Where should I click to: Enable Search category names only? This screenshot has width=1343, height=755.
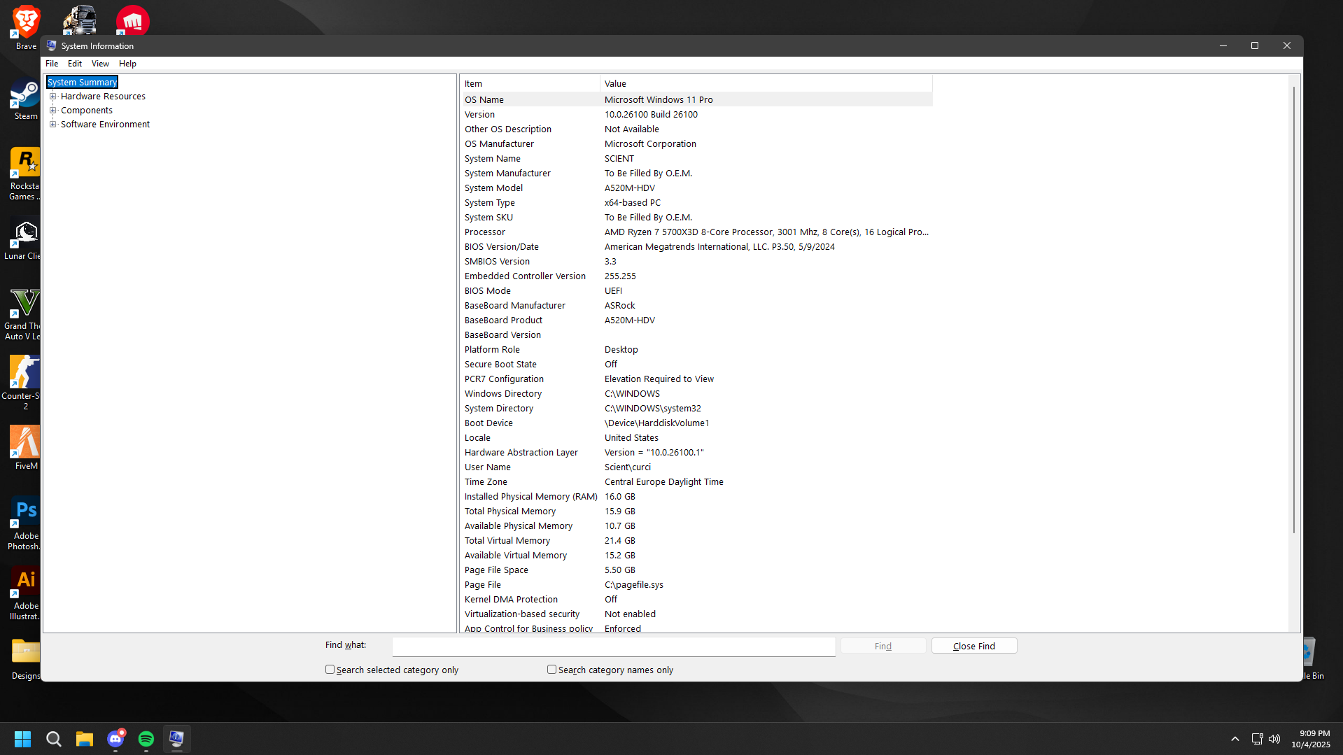click(551, 670)
